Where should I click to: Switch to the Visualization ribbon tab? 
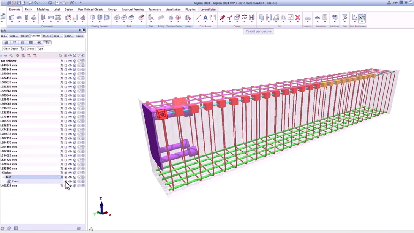click(173, 10)
